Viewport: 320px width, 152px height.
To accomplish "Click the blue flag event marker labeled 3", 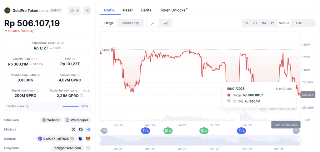I will pyautogui.click(x=241, y=131).
